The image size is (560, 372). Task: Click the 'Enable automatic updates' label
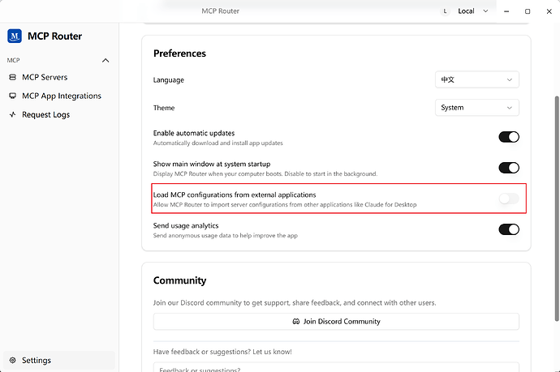(x=194, y=133)
